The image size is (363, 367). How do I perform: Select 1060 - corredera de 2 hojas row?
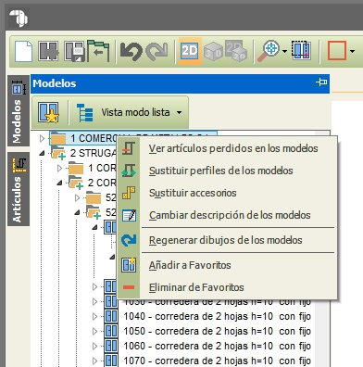coord(217,346)
